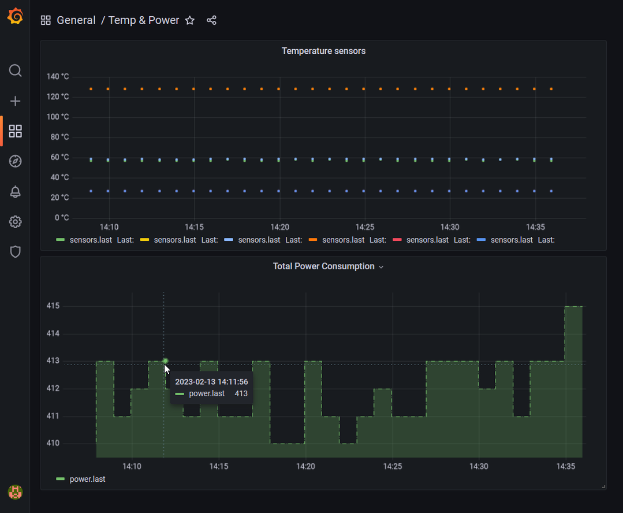Click the 415 axis label in power panel

pos(53,306)
